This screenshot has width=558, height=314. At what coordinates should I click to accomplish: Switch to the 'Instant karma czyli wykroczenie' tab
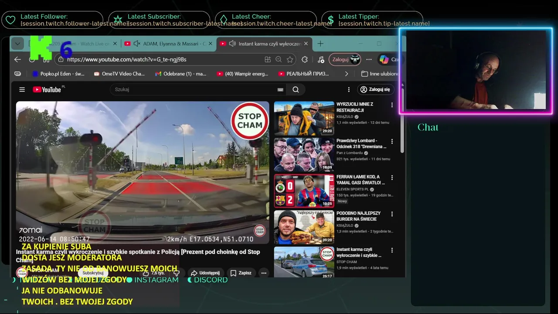(264, 44)
